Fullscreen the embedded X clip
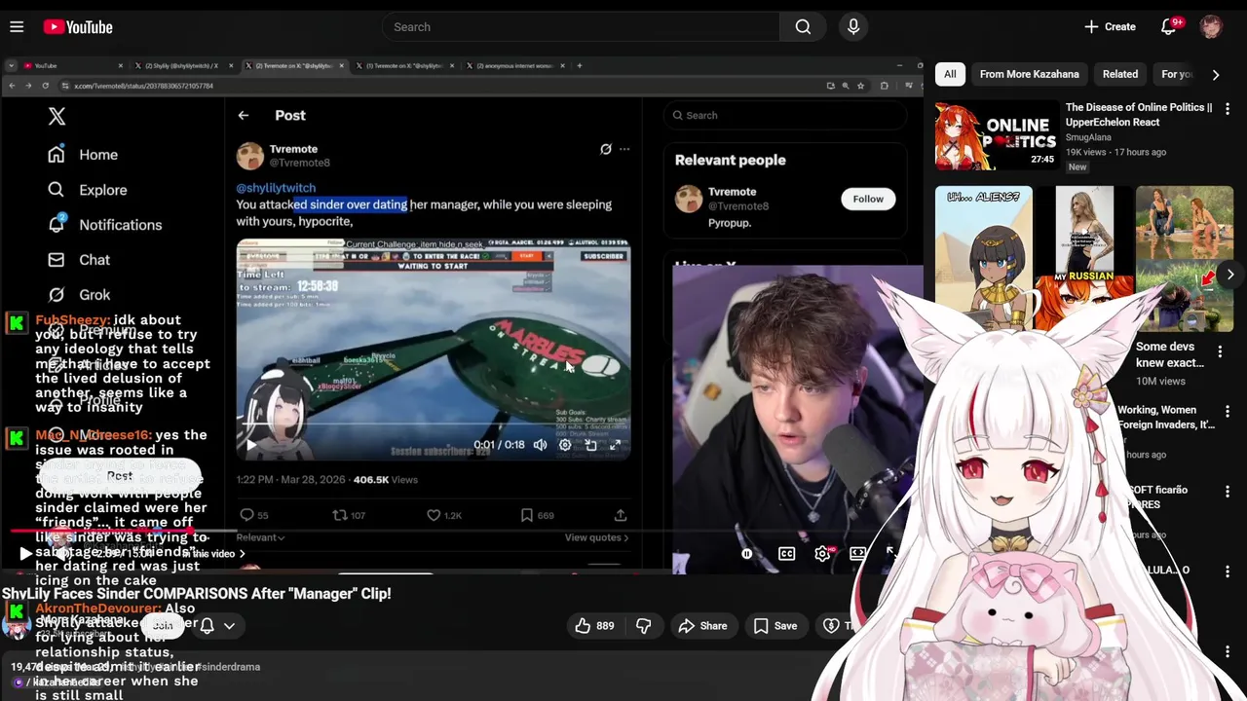Viewport: 1247px width, 701px height. pyautogui.click(x=615, y=445)
